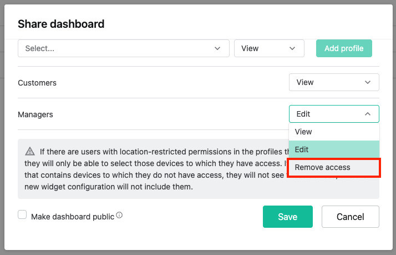Viewport: 396px width, 255px height.
Task: Click the warning triangle icon in notice
Action: pyautogui.click(x=29, y=152)
